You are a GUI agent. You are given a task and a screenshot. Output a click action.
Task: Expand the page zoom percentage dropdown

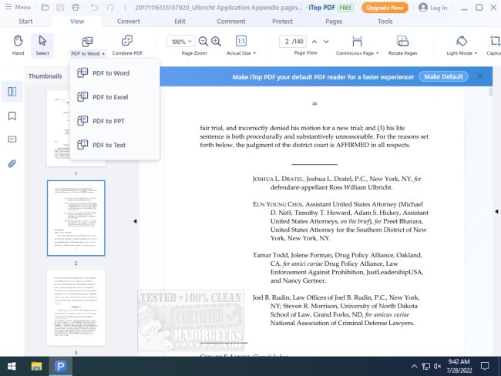[180, 42]
